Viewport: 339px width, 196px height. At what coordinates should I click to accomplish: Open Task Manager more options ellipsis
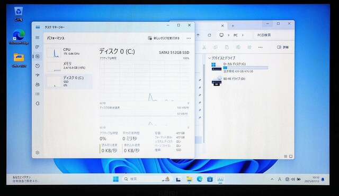(189, 38)
